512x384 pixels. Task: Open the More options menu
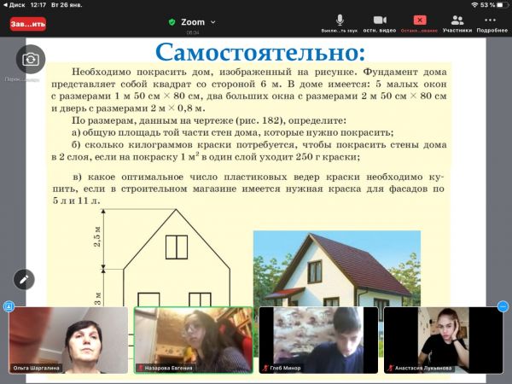click(492, 22)
